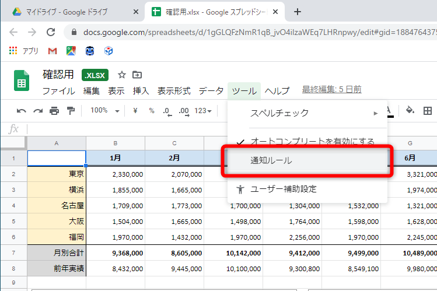
Task: Open the 123 number format dropdown
Action: (x=203, y=111)
